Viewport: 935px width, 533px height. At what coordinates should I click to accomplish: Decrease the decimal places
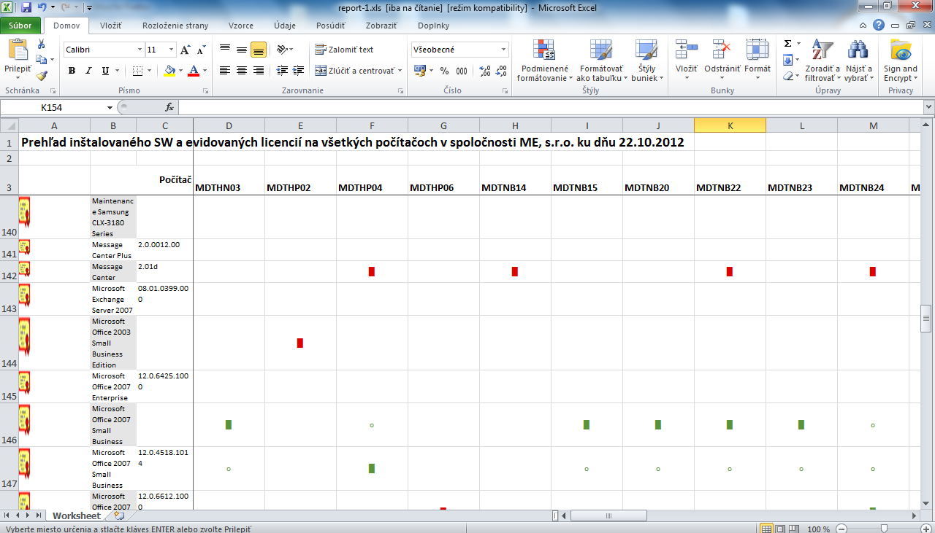tap(501, 71)
